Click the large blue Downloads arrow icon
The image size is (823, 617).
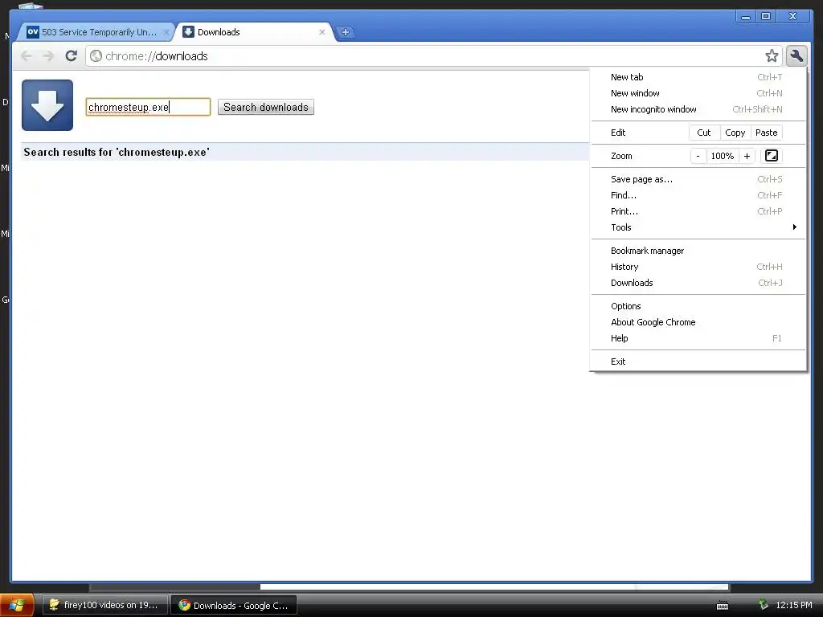(47, 105)
